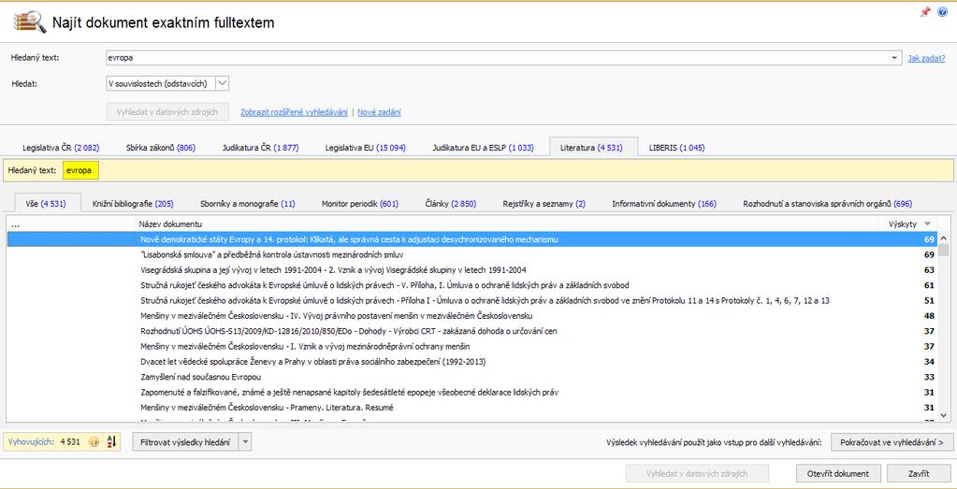Screen dimensions: 957x489
Task: Click the book search magnifier icon
Action: [29, 22]
